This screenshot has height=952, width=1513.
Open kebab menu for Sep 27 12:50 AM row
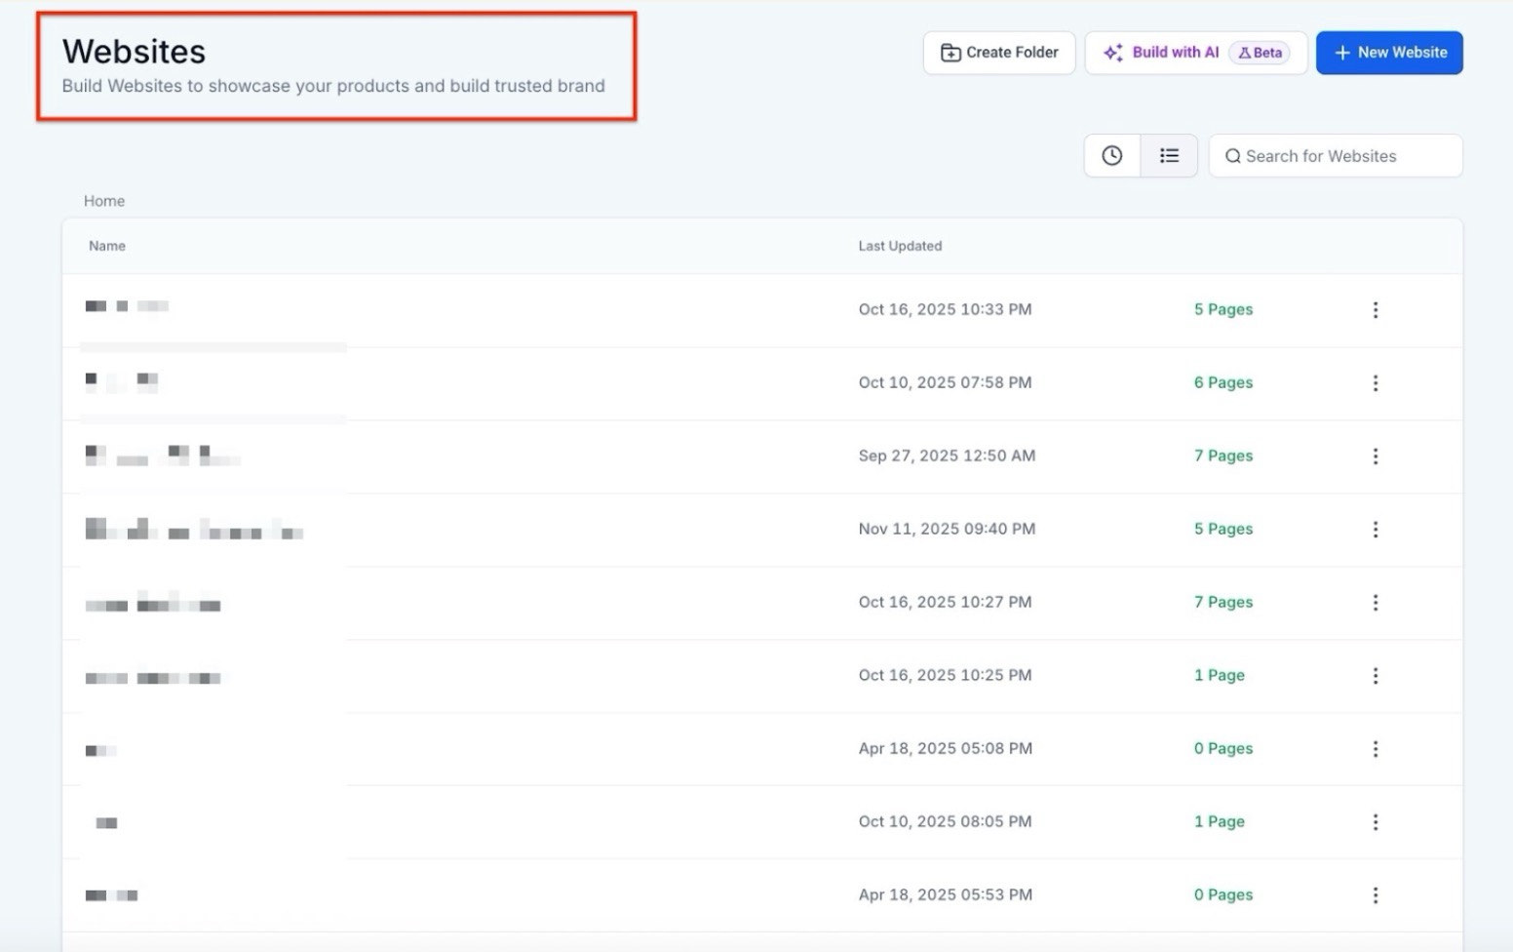(x=1376, y=456)
